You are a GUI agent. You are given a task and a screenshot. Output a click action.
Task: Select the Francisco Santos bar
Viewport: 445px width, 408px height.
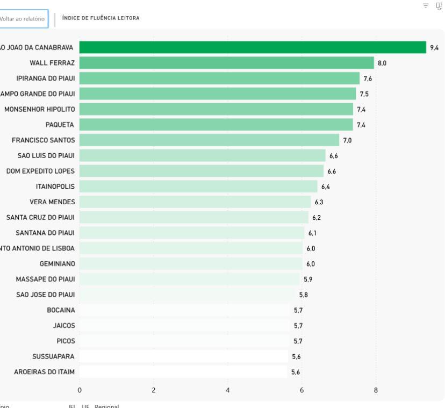(209, 140)
